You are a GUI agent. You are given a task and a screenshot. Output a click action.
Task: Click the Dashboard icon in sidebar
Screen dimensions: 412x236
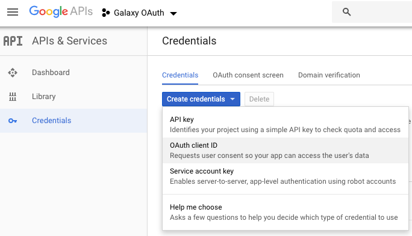coord(13,73)
